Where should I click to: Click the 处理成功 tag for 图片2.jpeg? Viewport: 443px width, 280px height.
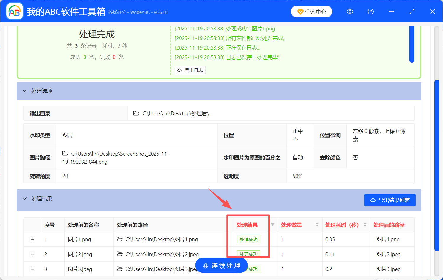tap(248, 254)
